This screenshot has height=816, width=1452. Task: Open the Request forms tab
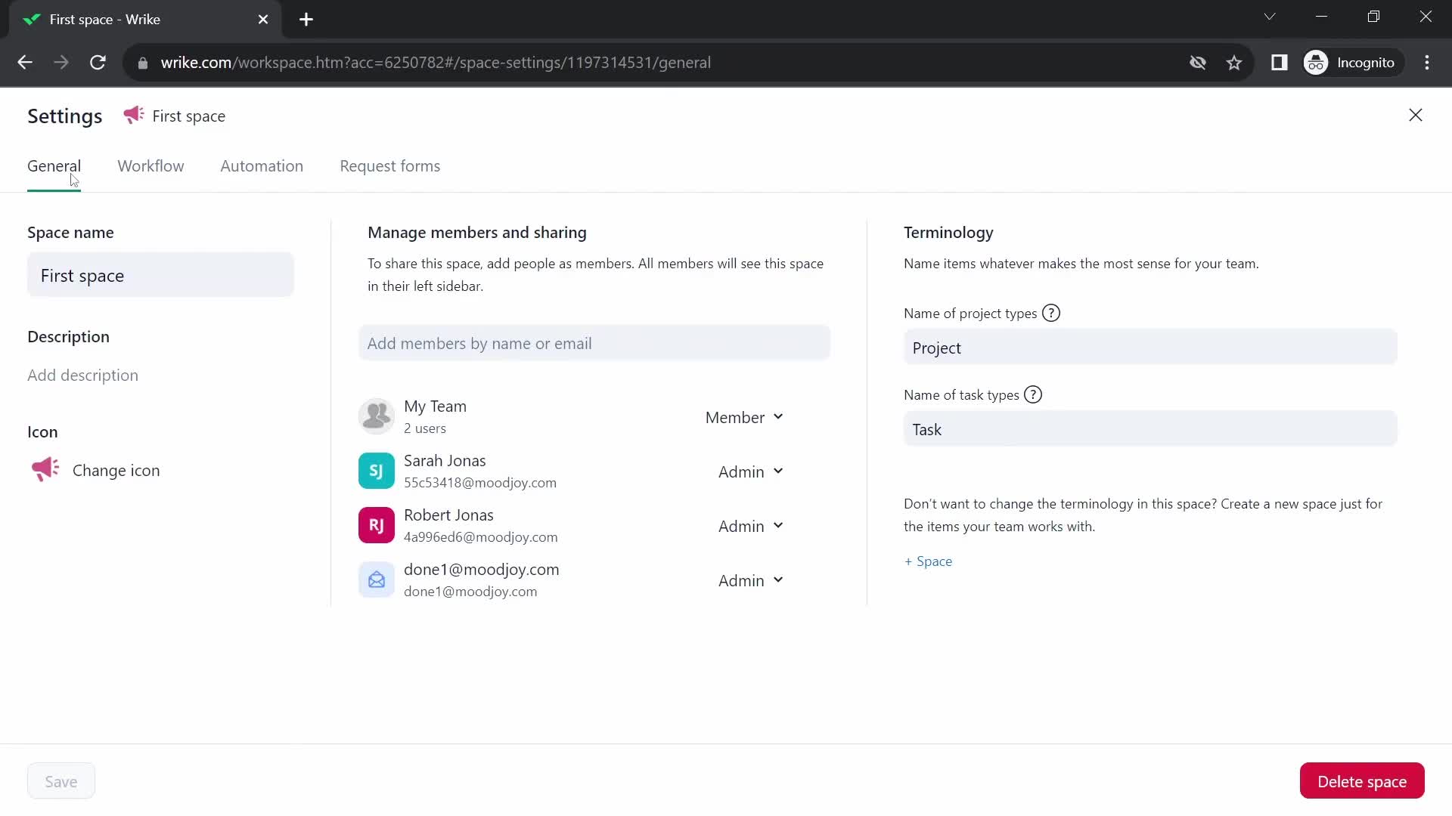click(389, 166)
